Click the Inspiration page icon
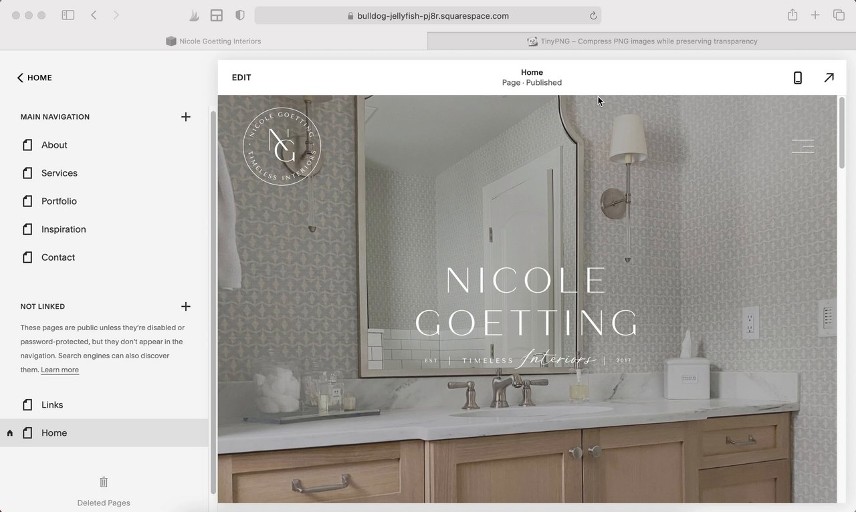This screenshot has height=512, width=856. (27, 229)
